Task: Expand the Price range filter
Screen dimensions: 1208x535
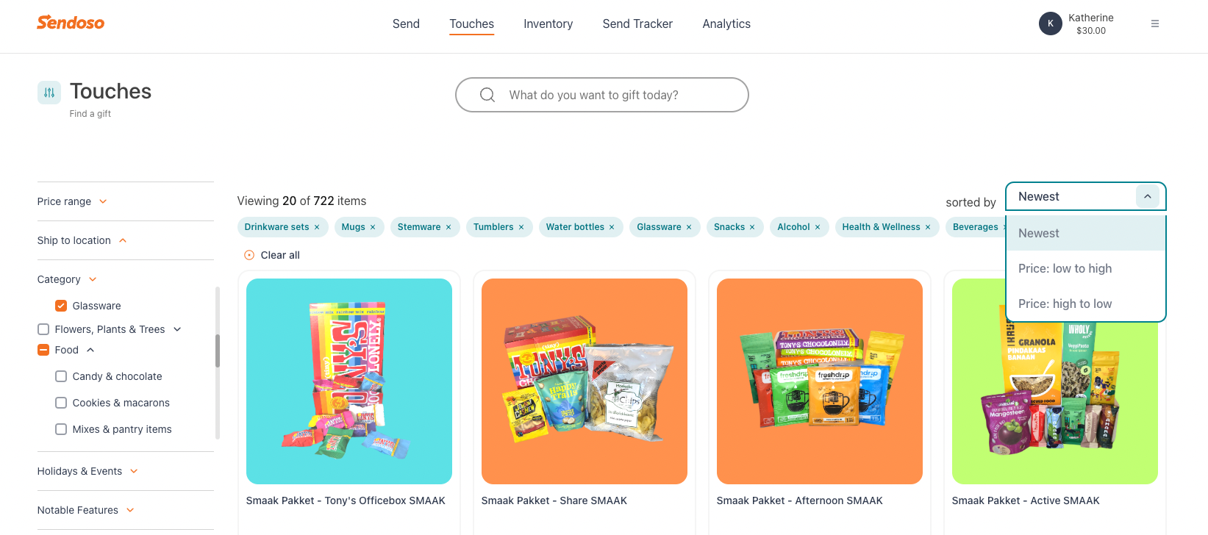Action: point(73,201)
